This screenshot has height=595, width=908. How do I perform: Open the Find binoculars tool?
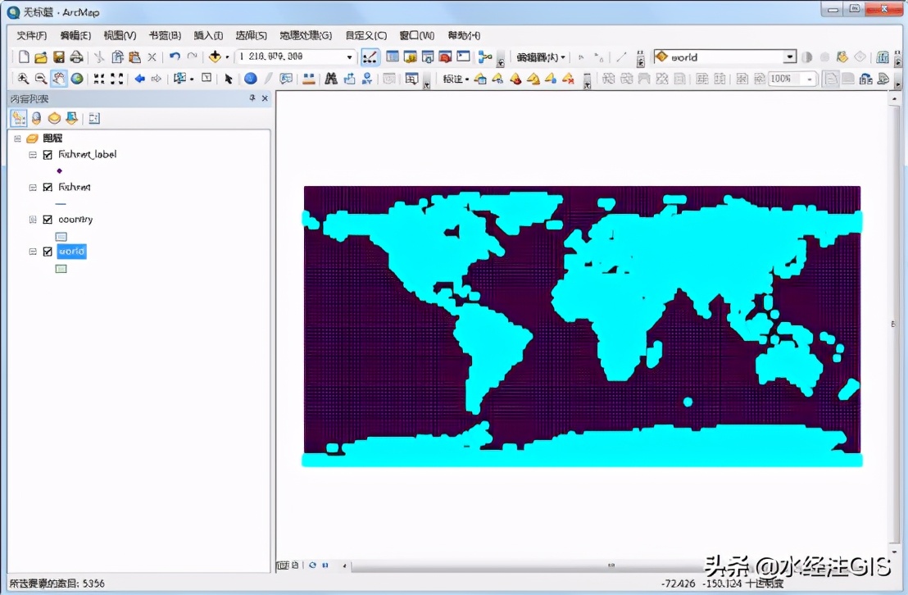click(331, 79)
